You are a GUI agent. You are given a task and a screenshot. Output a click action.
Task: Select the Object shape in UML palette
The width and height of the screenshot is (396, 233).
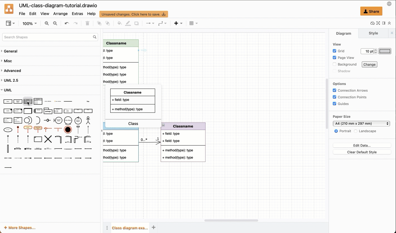8,101
